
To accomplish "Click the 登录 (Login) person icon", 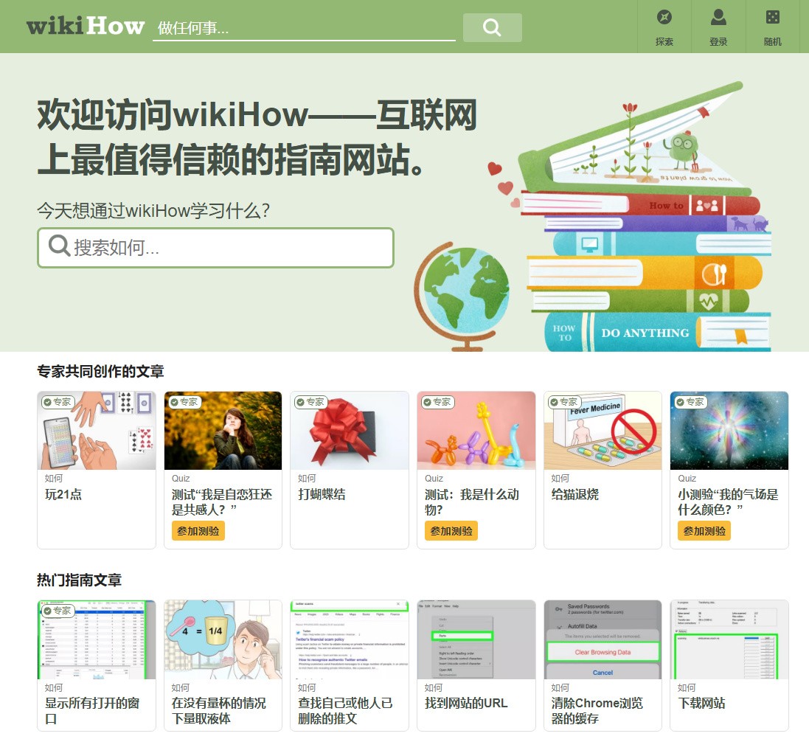I will pos(718,18).
